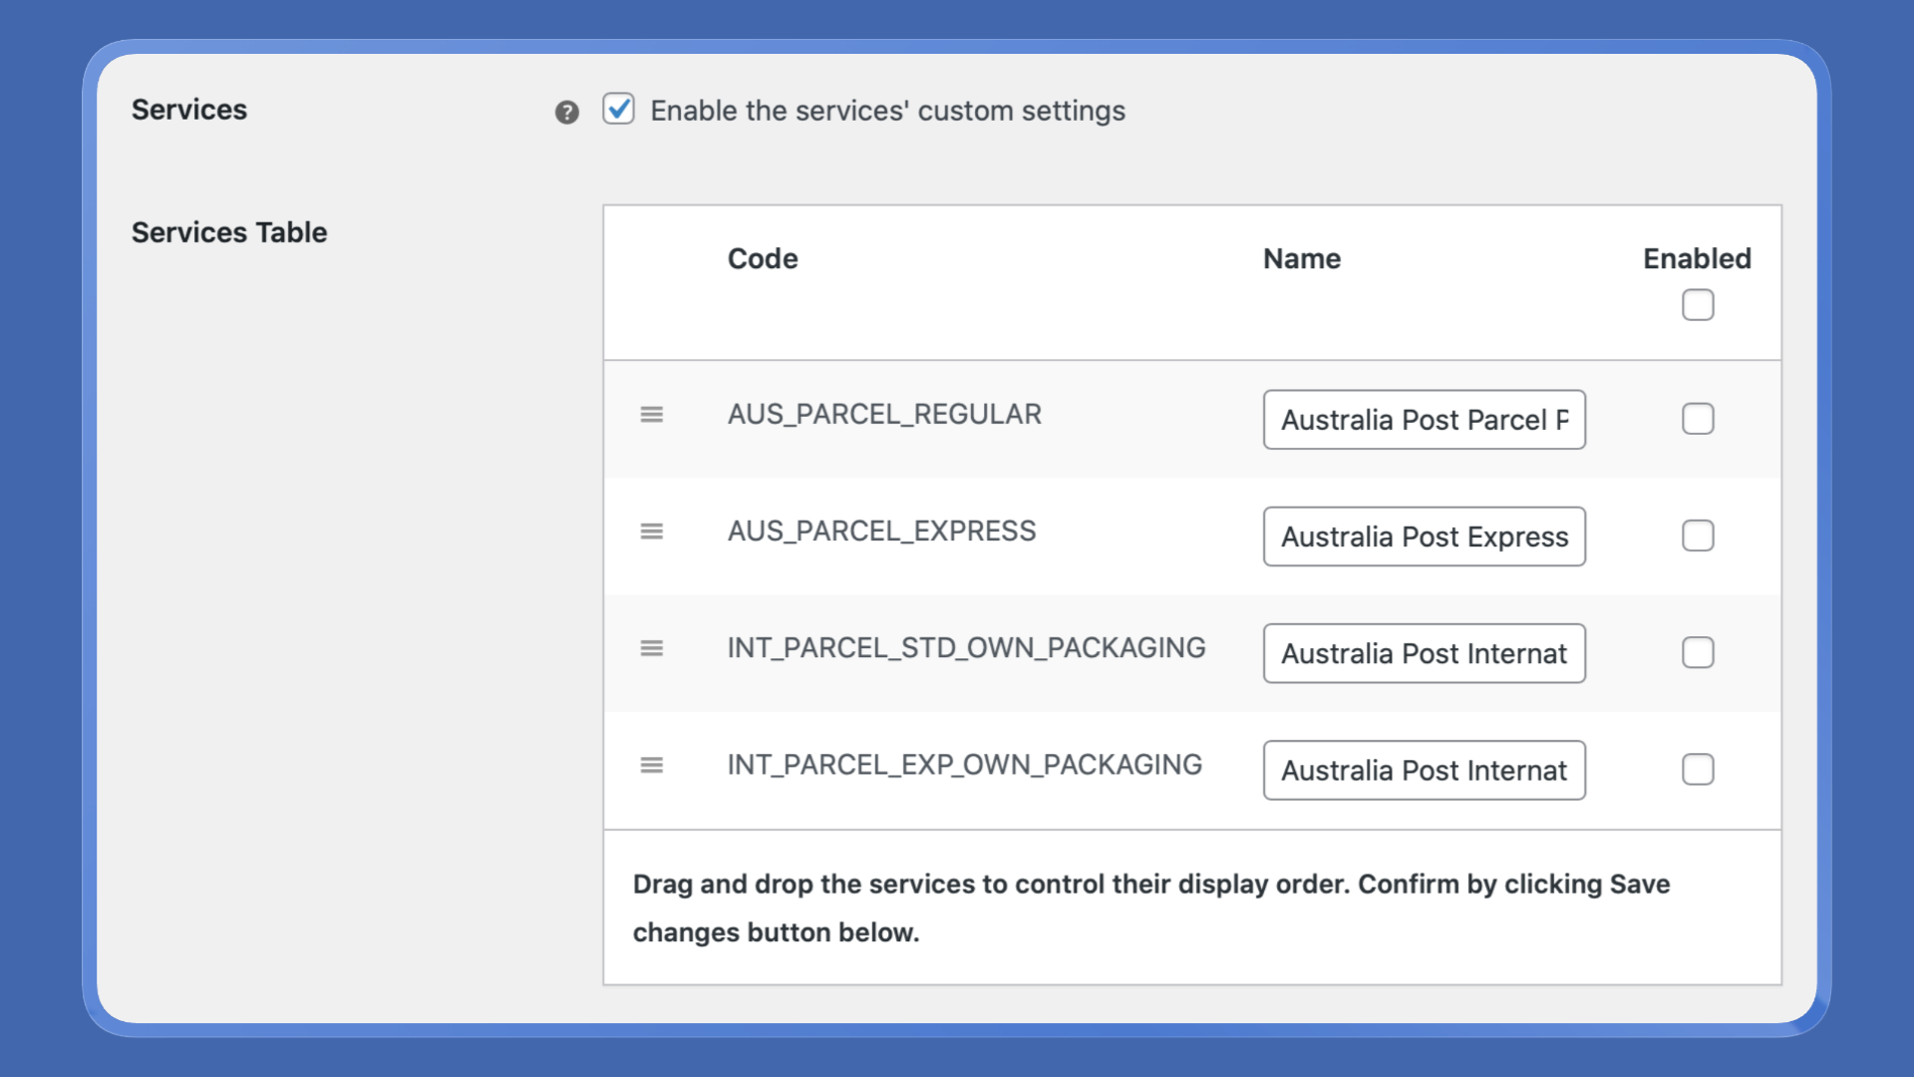Click the Code column header
The width and height of the screenshot is (1914, 1077).
[x=763, y=258]
